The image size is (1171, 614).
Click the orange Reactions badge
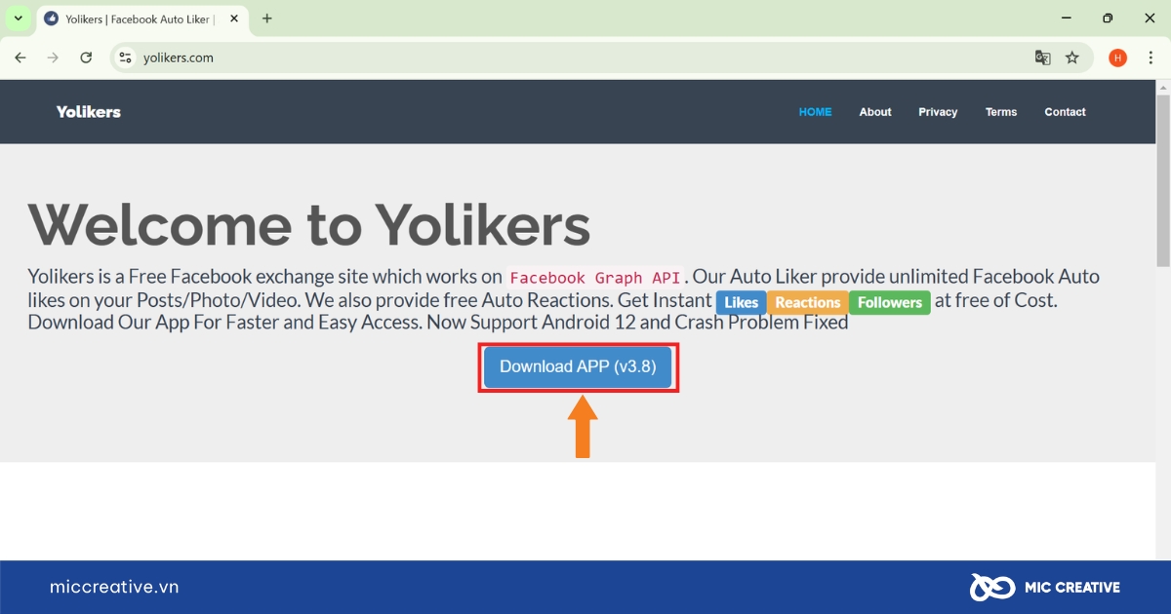pos(808,302)
